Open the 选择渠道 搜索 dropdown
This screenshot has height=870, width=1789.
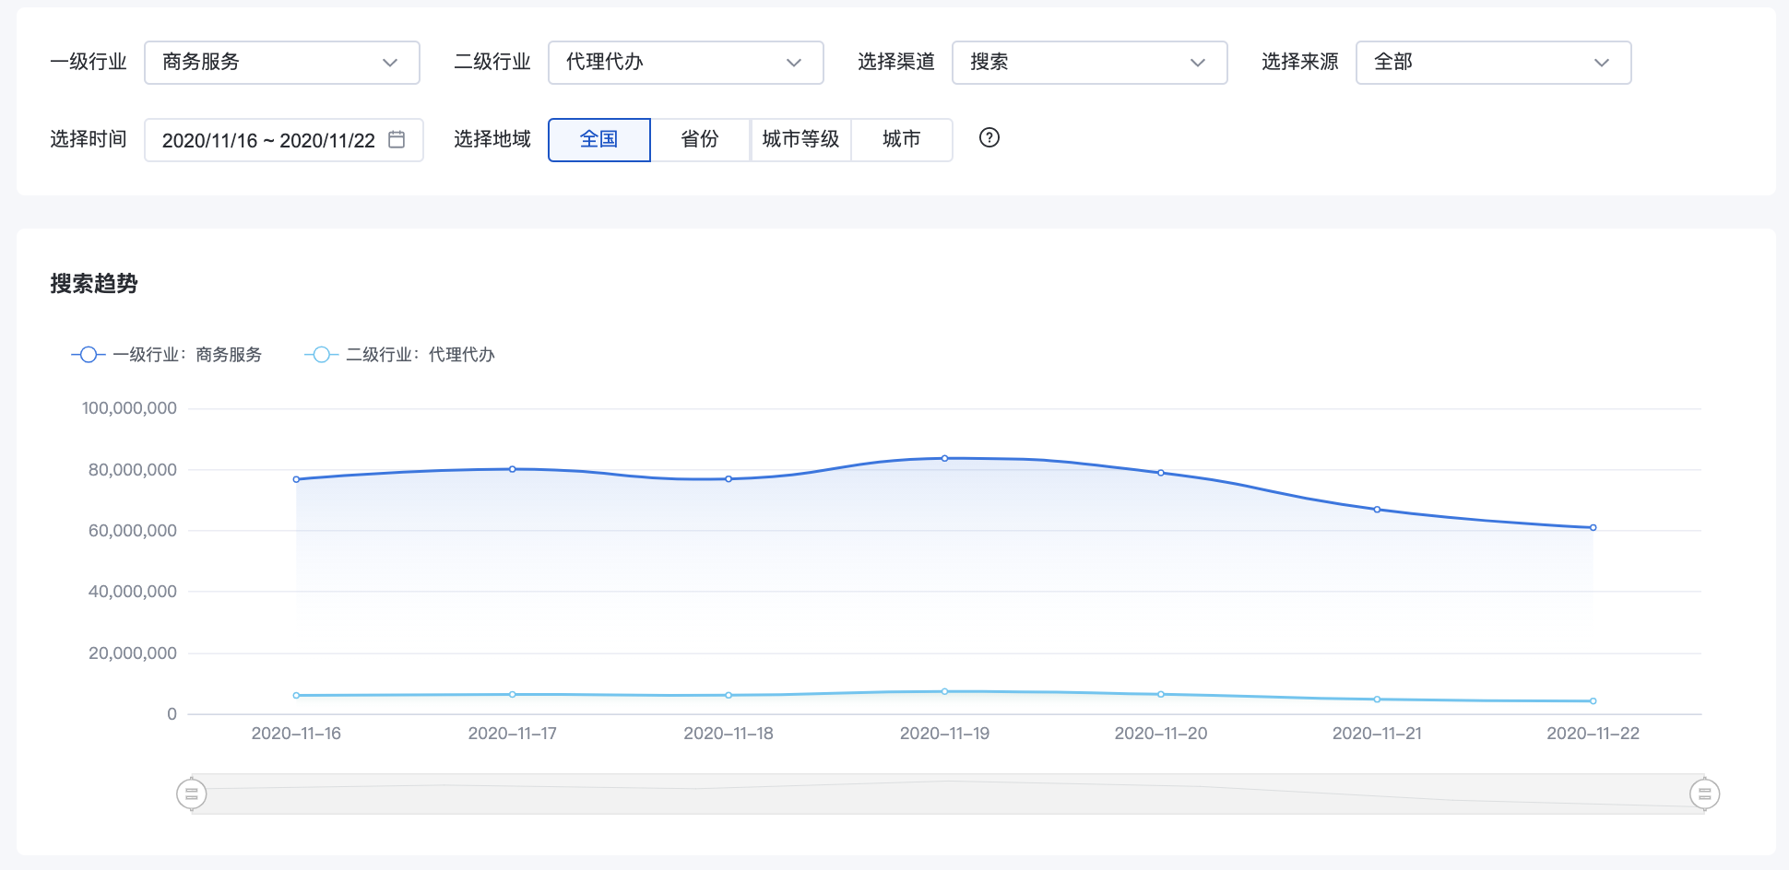tap(1089, 63)
